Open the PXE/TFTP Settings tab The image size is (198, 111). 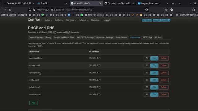tap(85, 38)
